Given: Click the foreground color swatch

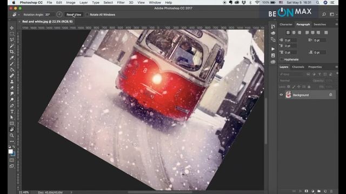Looking at the screenshot, I should [10, 151].
